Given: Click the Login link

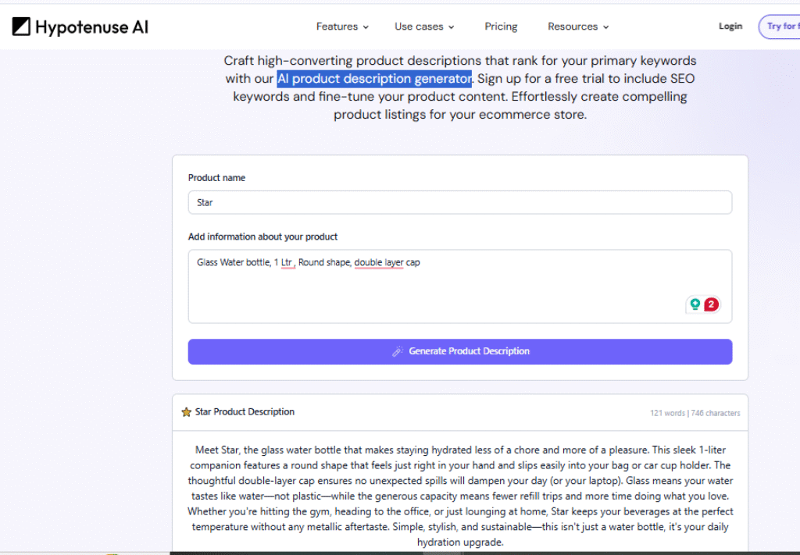Looking at the screenshot, I should (730, 27).
